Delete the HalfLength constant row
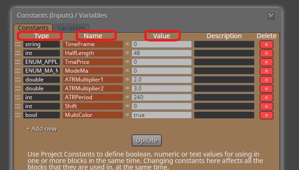This screenshot has width=299, height=170. coord(266,53)
